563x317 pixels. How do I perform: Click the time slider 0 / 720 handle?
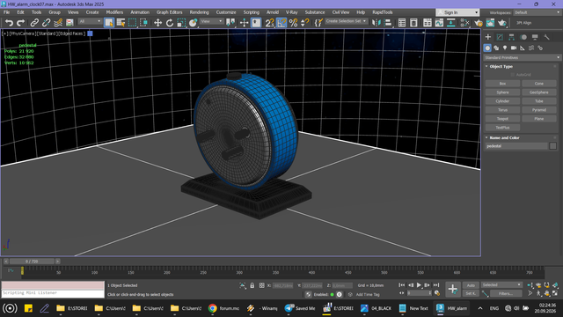coord(32,262)
